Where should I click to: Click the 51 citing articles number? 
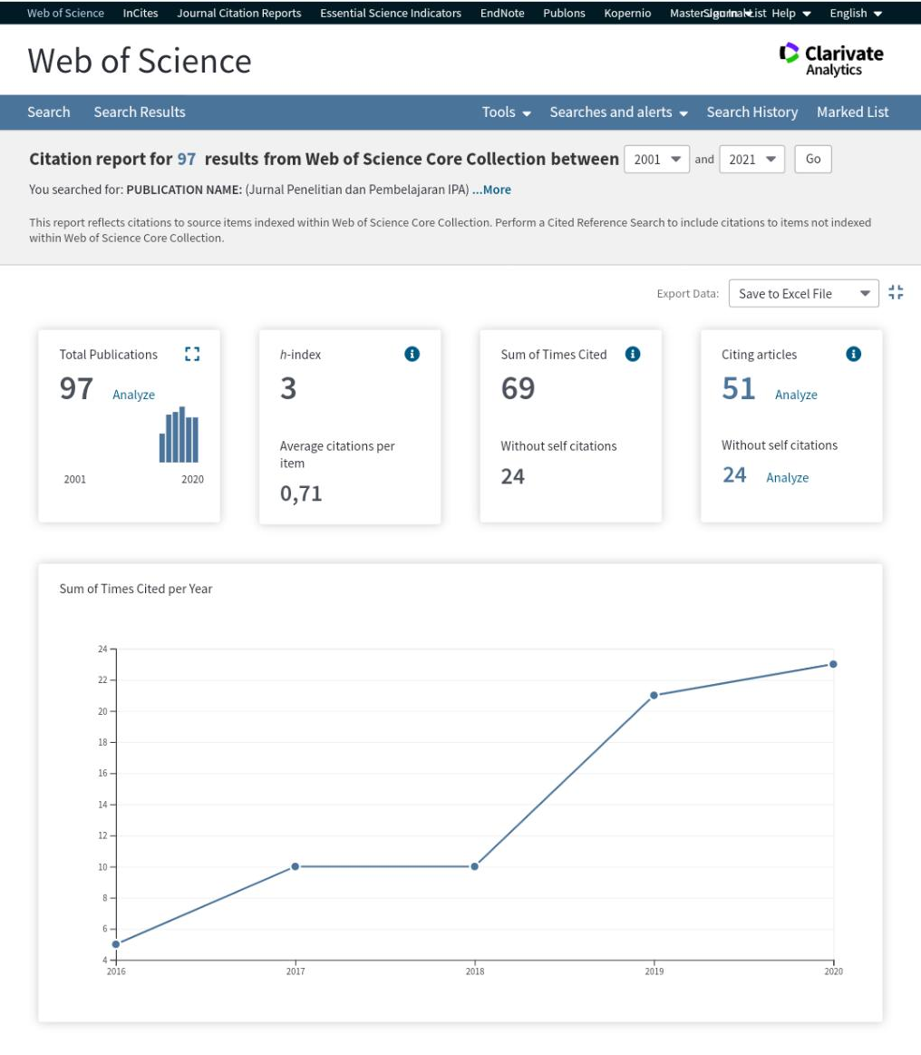point(738,388)
